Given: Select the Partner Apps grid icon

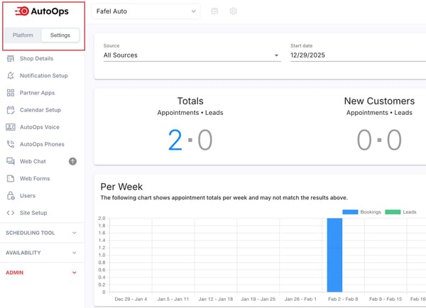Looking at the screenshot, I should click(x=11, y=93).
